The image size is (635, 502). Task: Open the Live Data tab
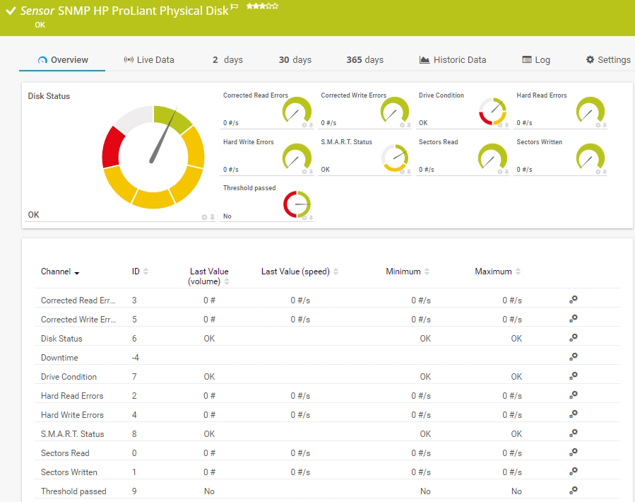[x=149, y=60]
